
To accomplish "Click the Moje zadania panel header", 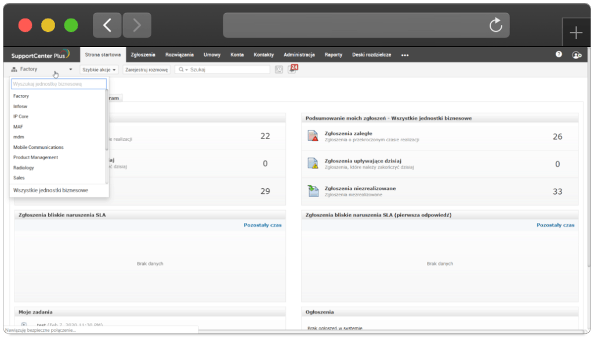I will (150, 312).
